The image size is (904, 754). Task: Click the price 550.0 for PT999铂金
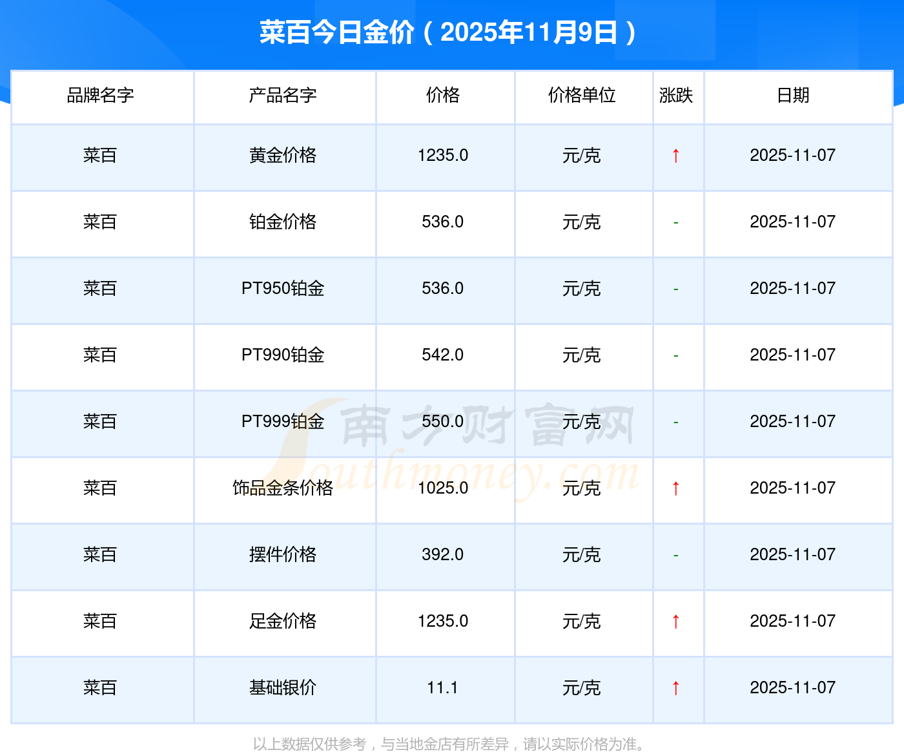tap(443, 422)
